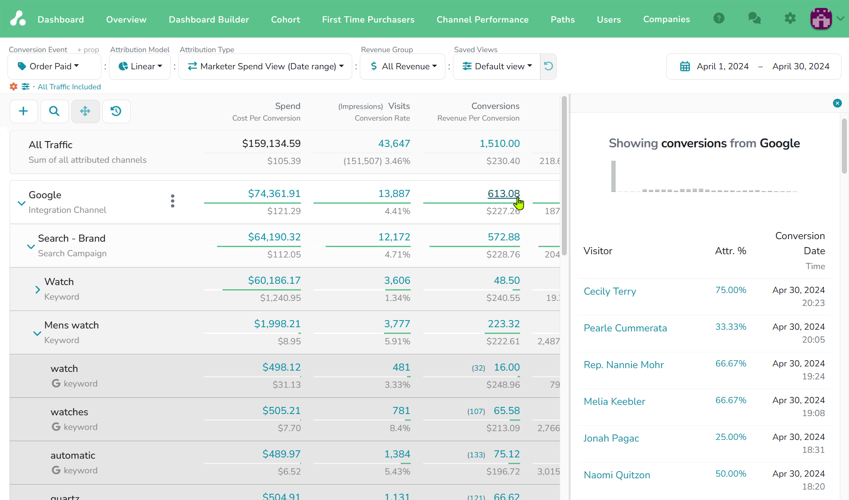The height and width of the screenshot is (500, 849).
Task: Click Google conversions value 613.08
Action: pyautogui.click(x=504, y=194)
